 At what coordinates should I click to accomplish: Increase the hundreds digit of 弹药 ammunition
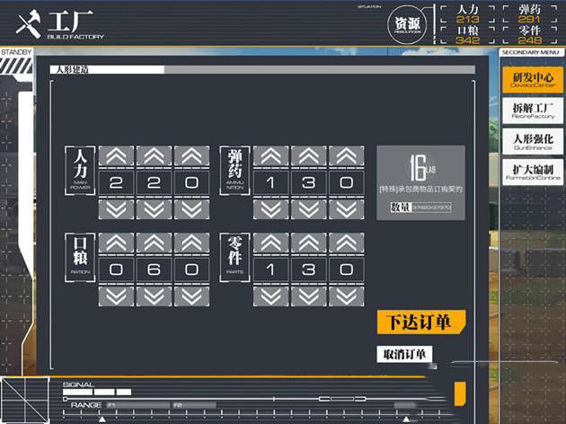(x=270, y=157)
